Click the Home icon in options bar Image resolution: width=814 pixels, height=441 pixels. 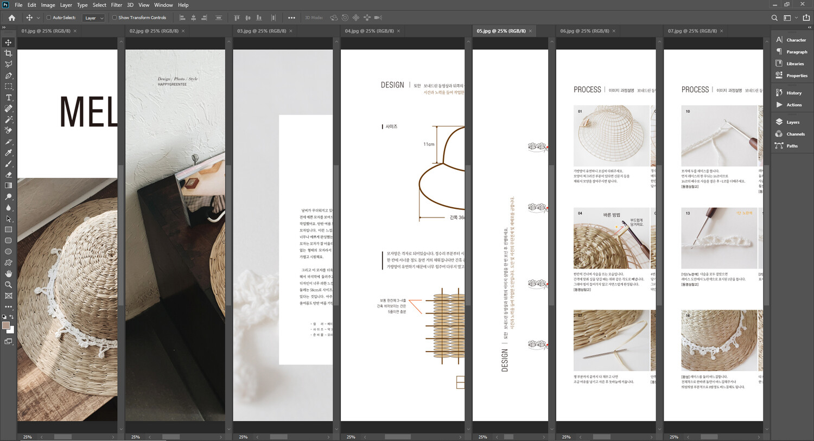click(12, 18)
